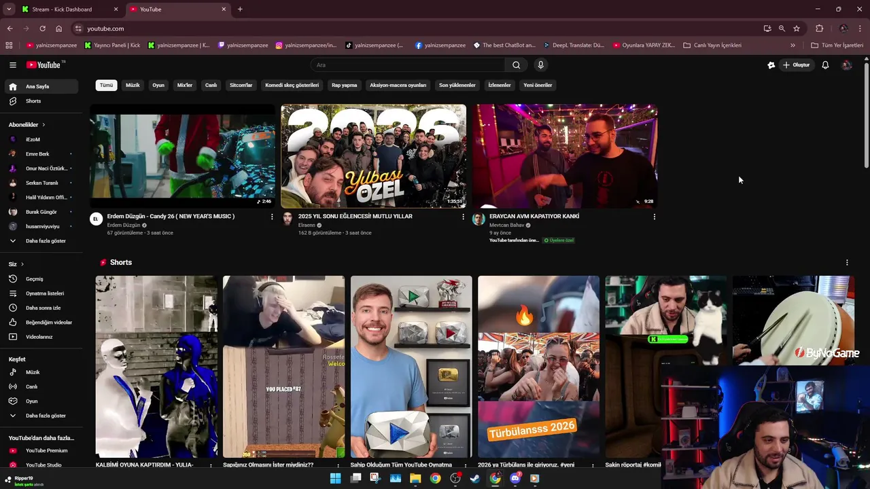Select Komedi skeç gösterileri chip
This screenshot has width=870, height=489.
(x=292, y=86)
